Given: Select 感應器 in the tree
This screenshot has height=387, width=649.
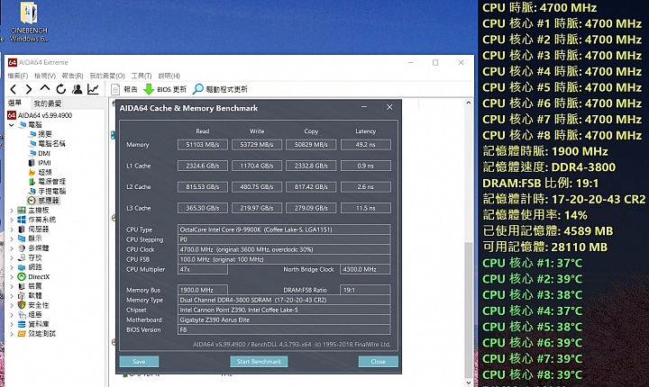Looking at the screenshot, I should tap(49, 201).
